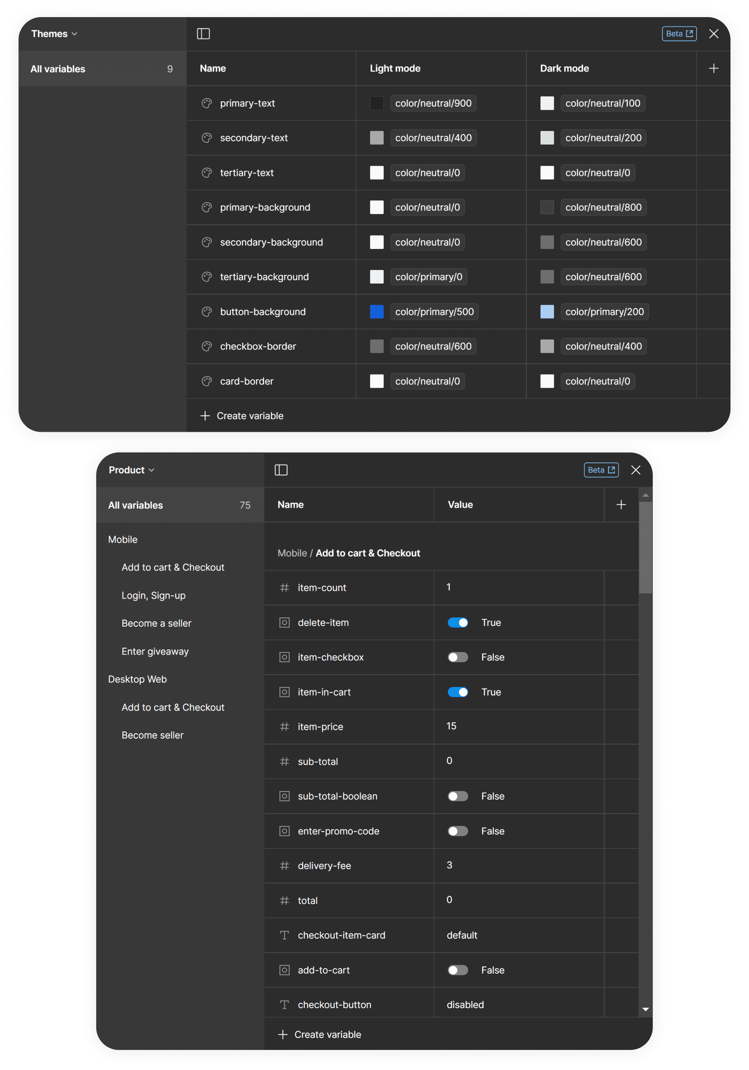Screen dimensions: 749x1070
Task: Click scrollbar down arrow in Product panel
Action: [645, 1009]
